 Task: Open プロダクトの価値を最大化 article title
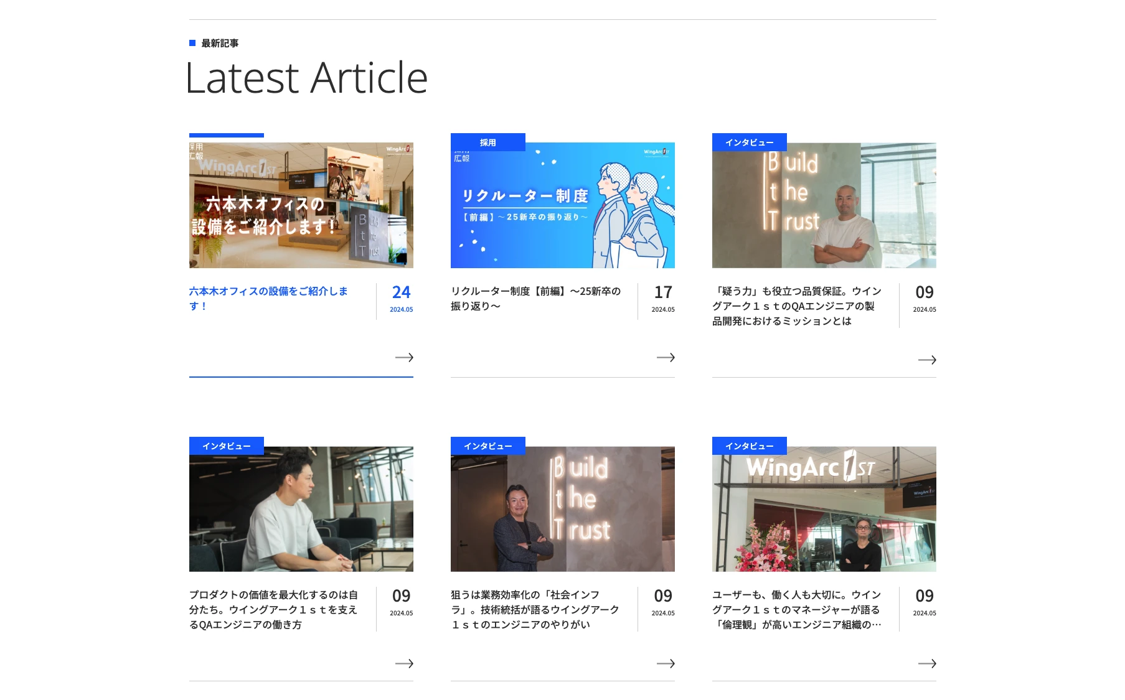(273, 609)
